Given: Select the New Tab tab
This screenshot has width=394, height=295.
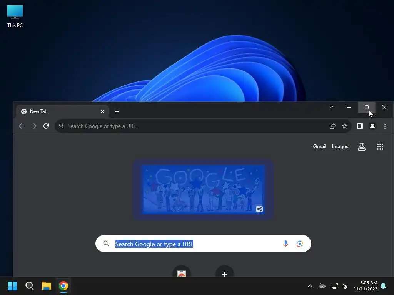Looking at the screenshot, I should [62, 111].
